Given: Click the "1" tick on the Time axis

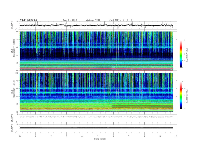Looking at the screenshot, I should (x=35, y=136).
